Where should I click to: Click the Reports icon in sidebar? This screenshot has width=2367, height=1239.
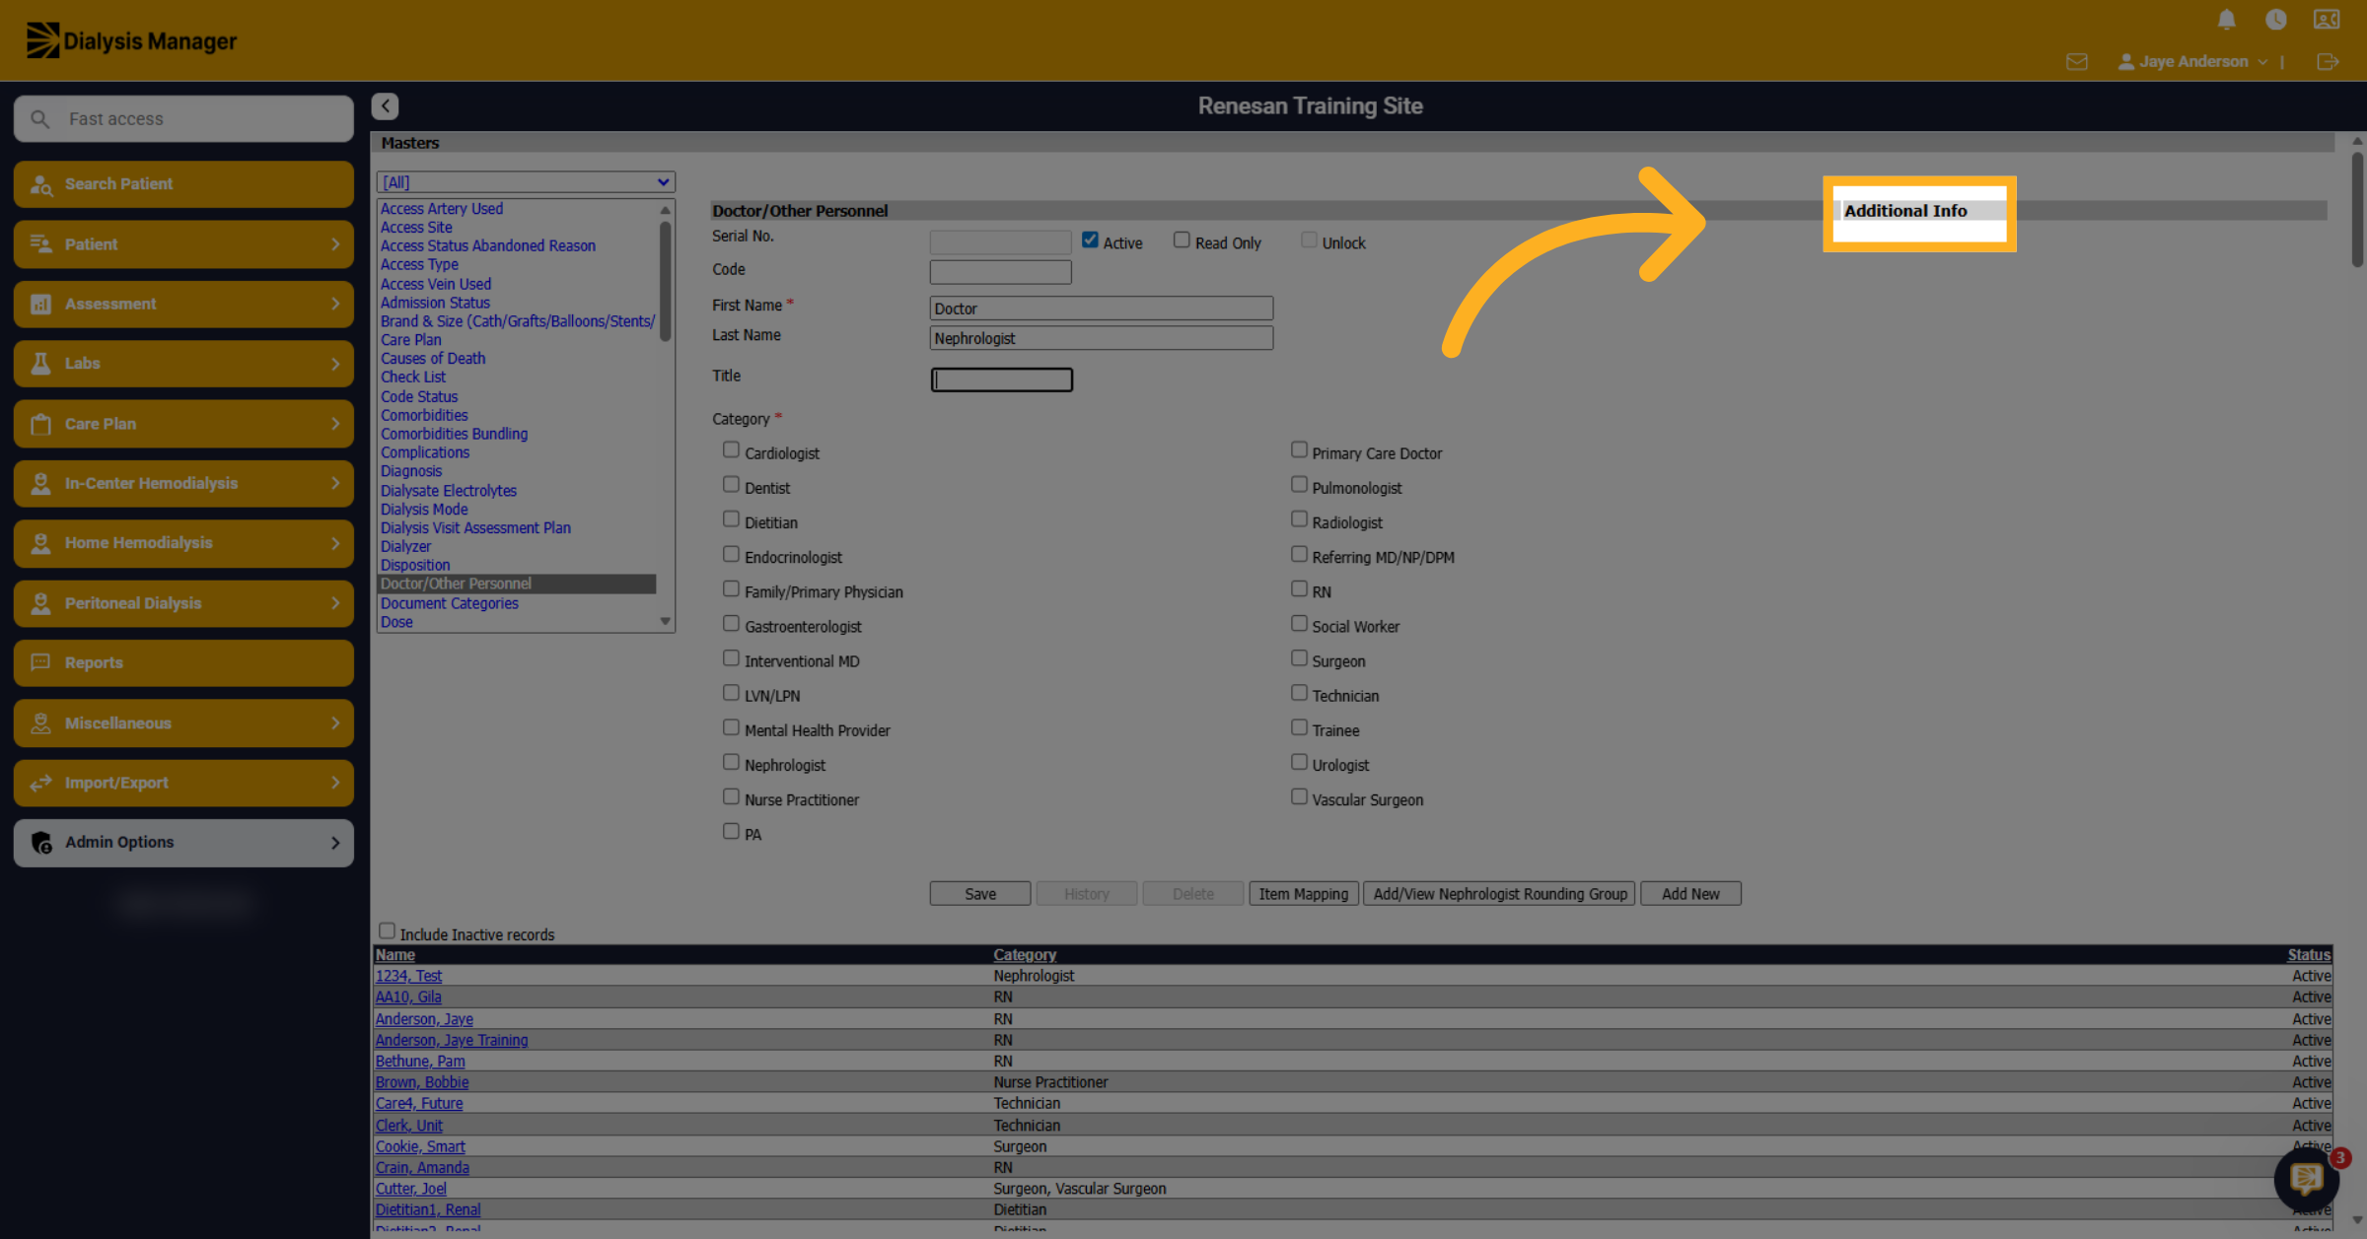pyautogui.click(x=40, y=662)
